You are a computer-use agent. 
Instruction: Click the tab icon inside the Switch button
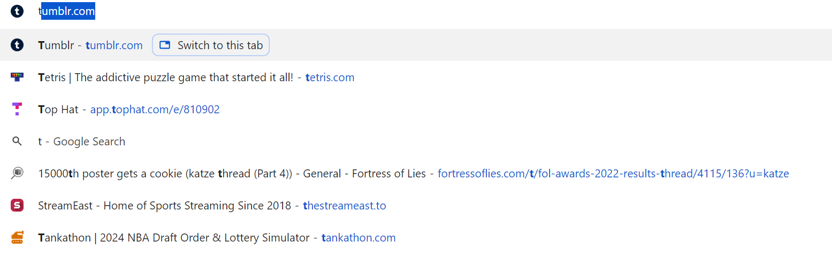coord(165,45)
